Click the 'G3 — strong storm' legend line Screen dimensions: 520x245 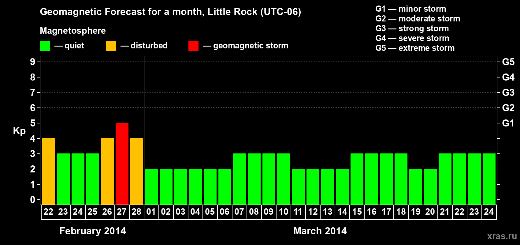pyautogui.click(x=412, y=28)
